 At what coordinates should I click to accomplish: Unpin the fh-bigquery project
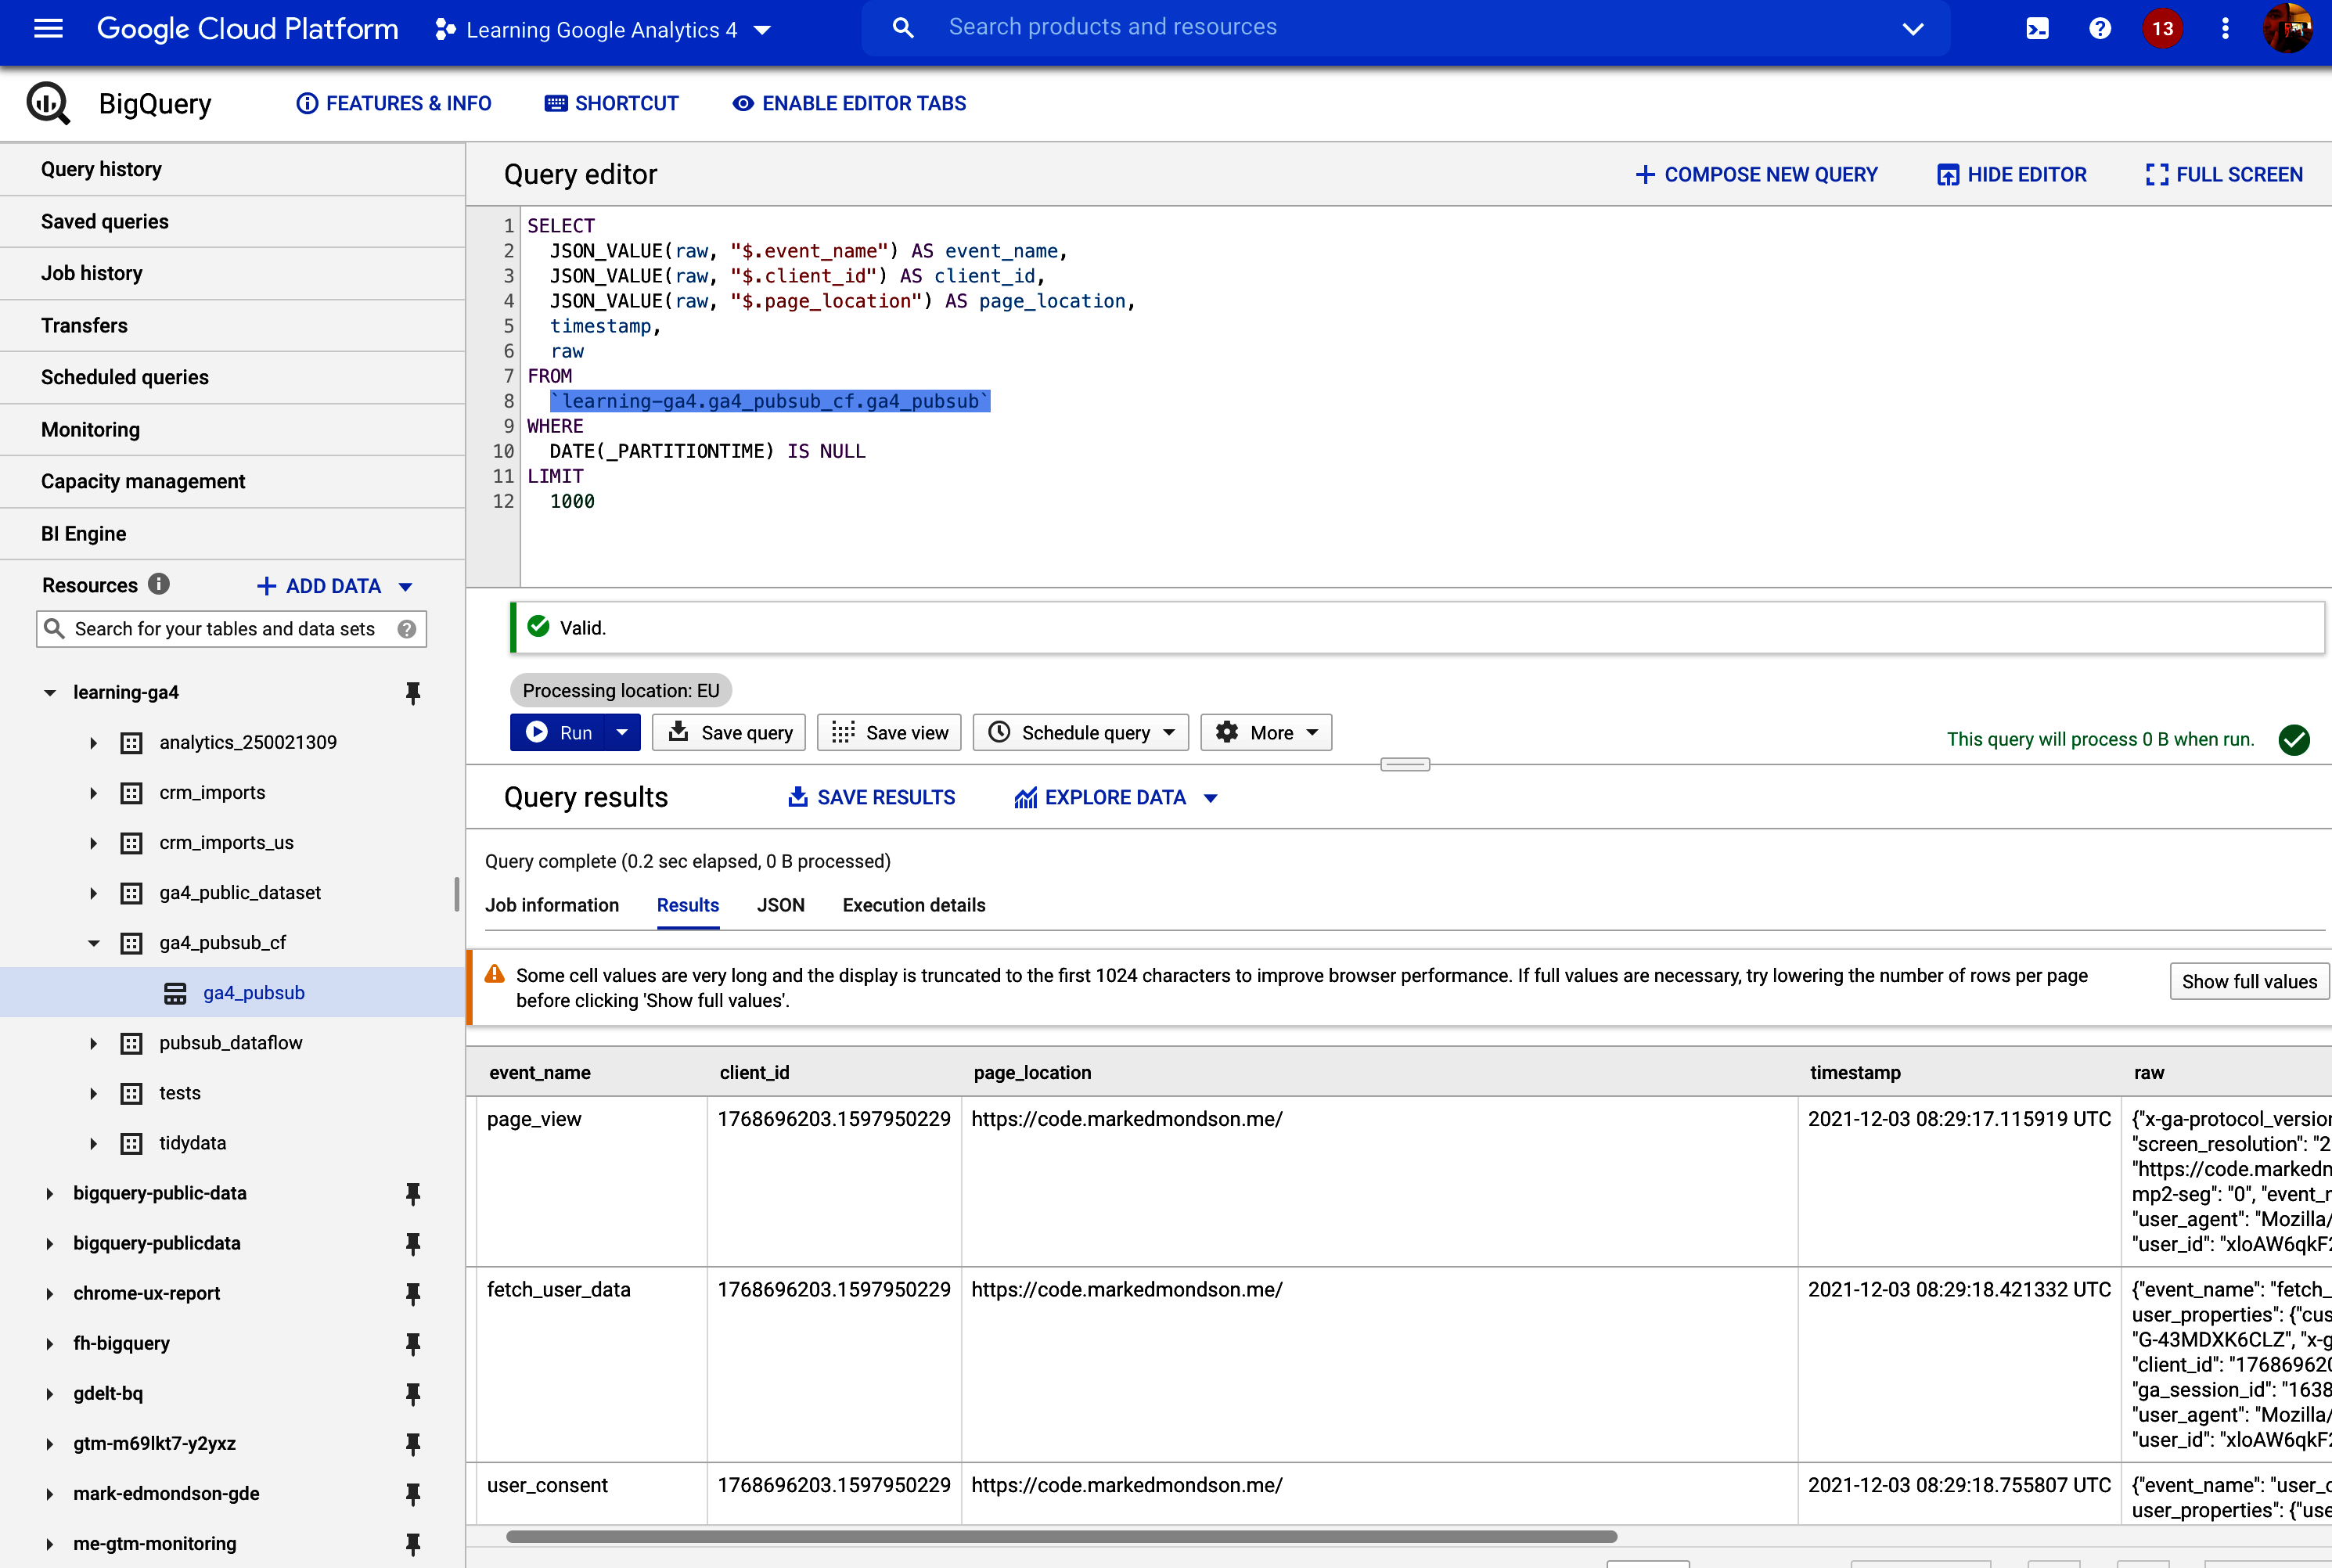pyautogui.click(x=413, y=1343)
